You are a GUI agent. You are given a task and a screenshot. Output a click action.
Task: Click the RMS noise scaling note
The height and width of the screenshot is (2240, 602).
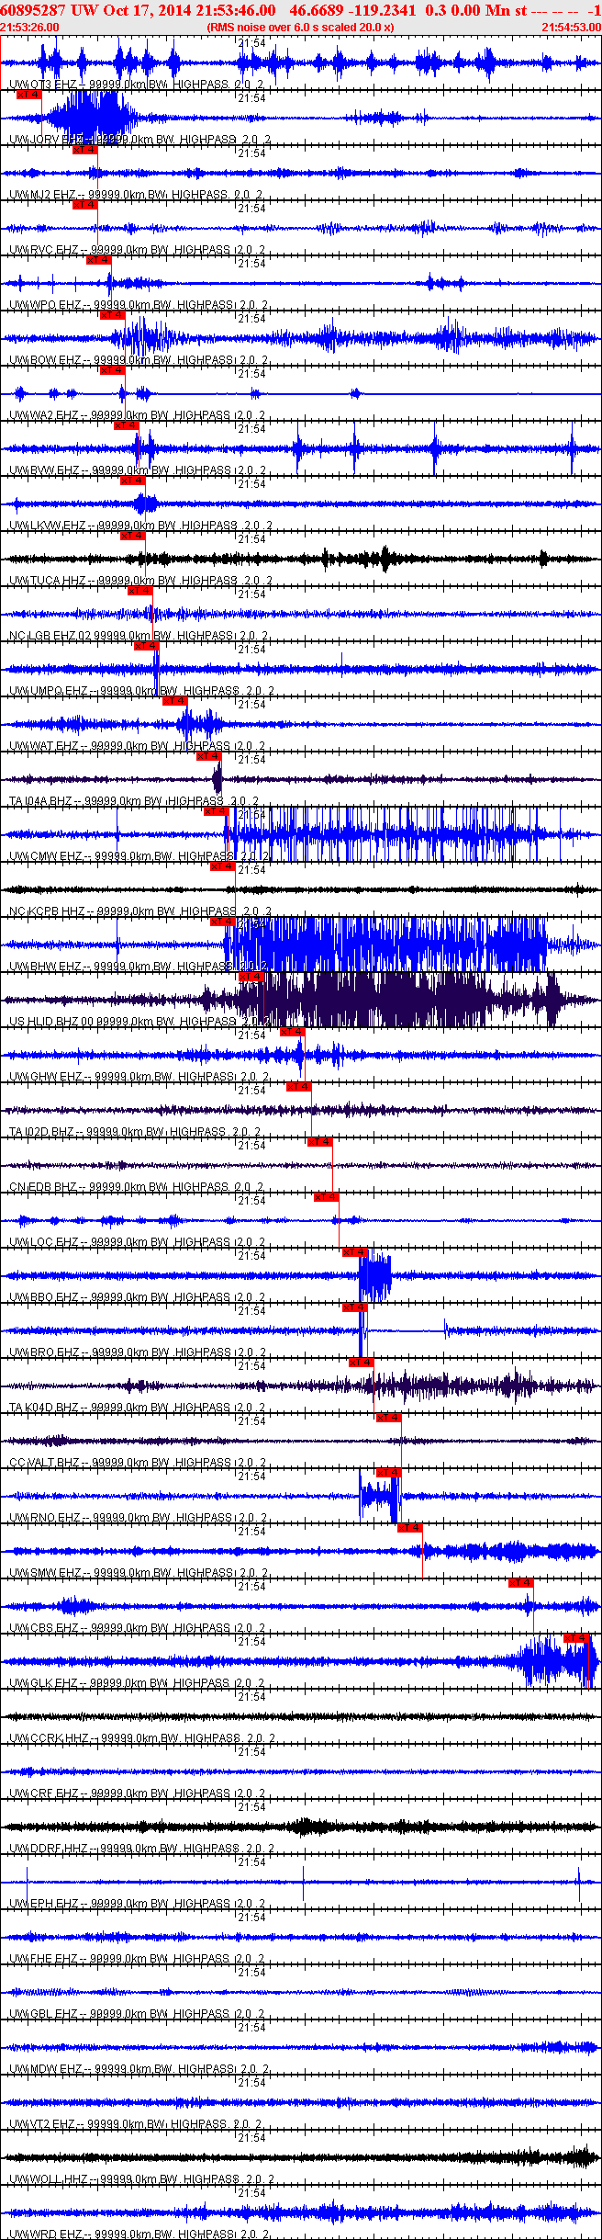pos(301,28)
